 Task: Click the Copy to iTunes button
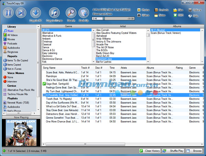[x=54, y=15]
